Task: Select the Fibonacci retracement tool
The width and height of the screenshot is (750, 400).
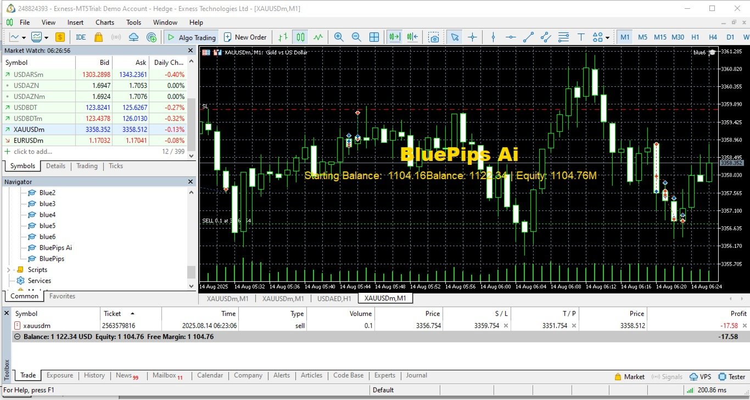Action: coord(563,37)
